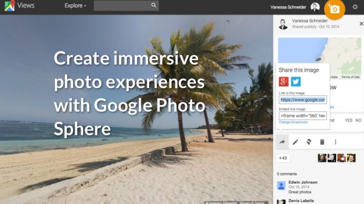
Task: Open the three-dot more options menu
Action: point(336,142)
